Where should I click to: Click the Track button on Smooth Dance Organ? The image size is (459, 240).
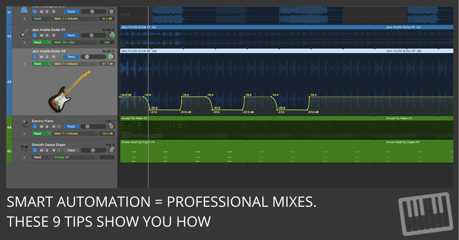point(71,150)
